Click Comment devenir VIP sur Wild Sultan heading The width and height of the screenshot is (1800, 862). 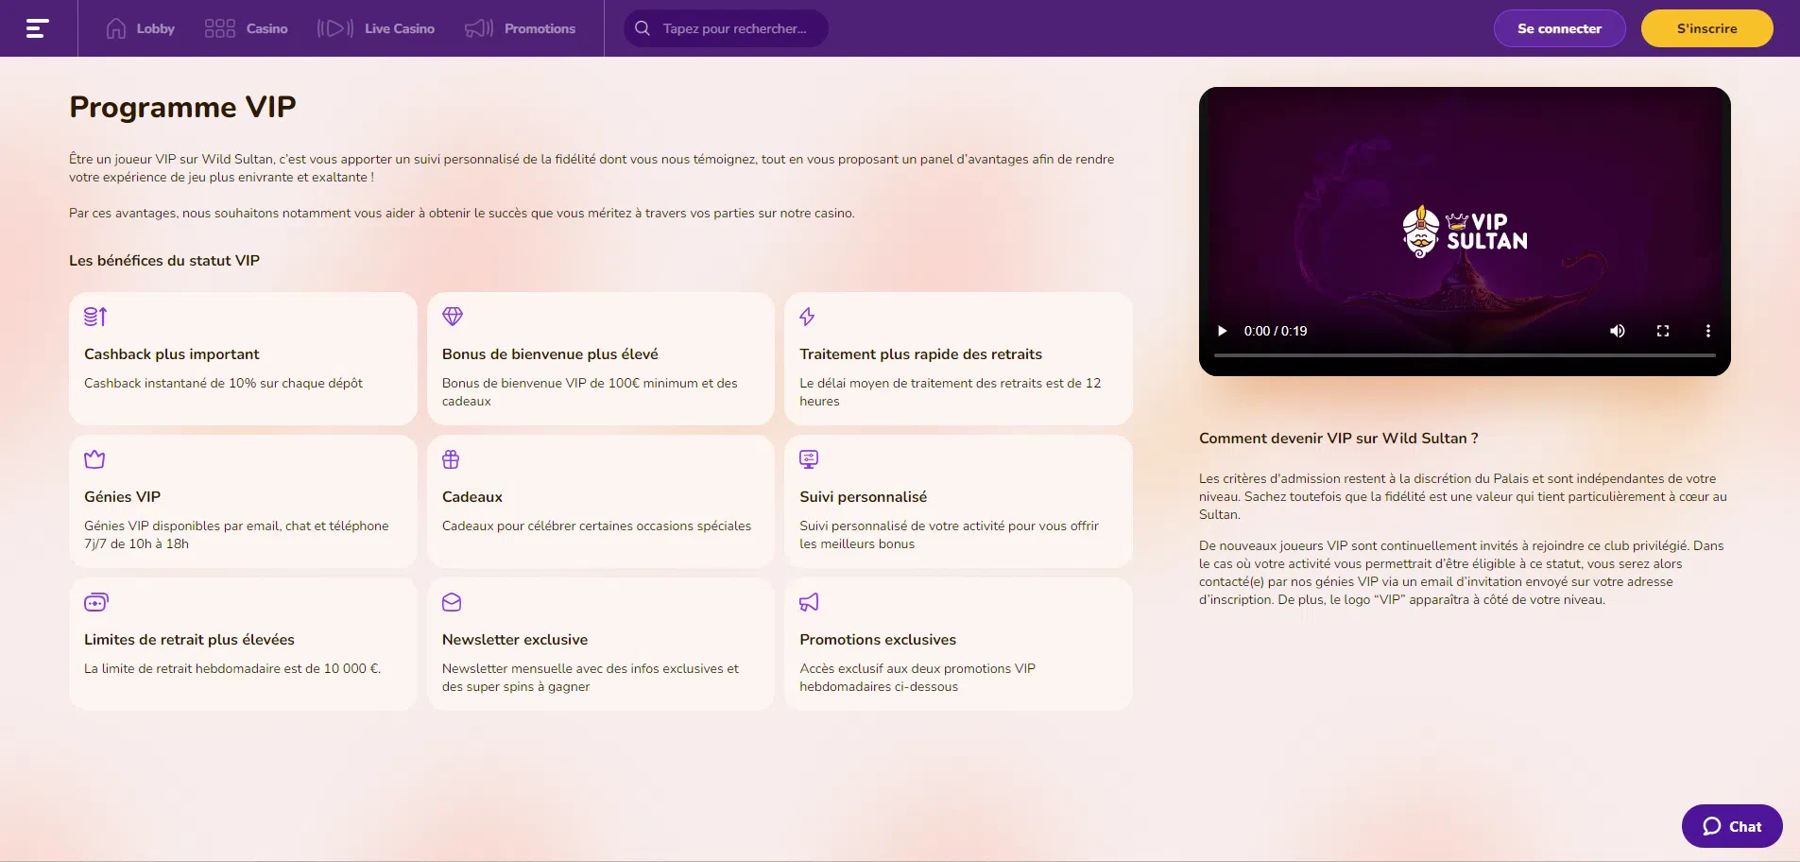(1339, 438)
